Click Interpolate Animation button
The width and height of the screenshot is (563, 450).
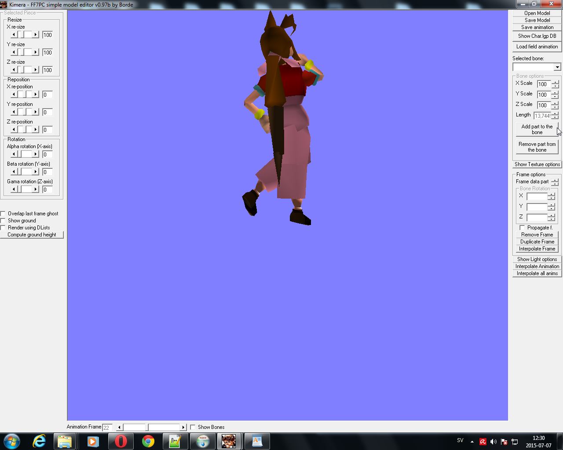pos(537,266)
